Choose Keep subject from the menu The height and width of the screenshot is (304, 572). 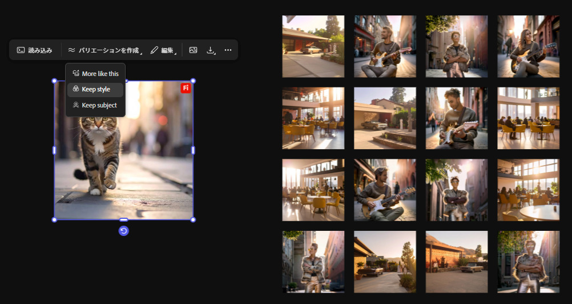(95, 105)
